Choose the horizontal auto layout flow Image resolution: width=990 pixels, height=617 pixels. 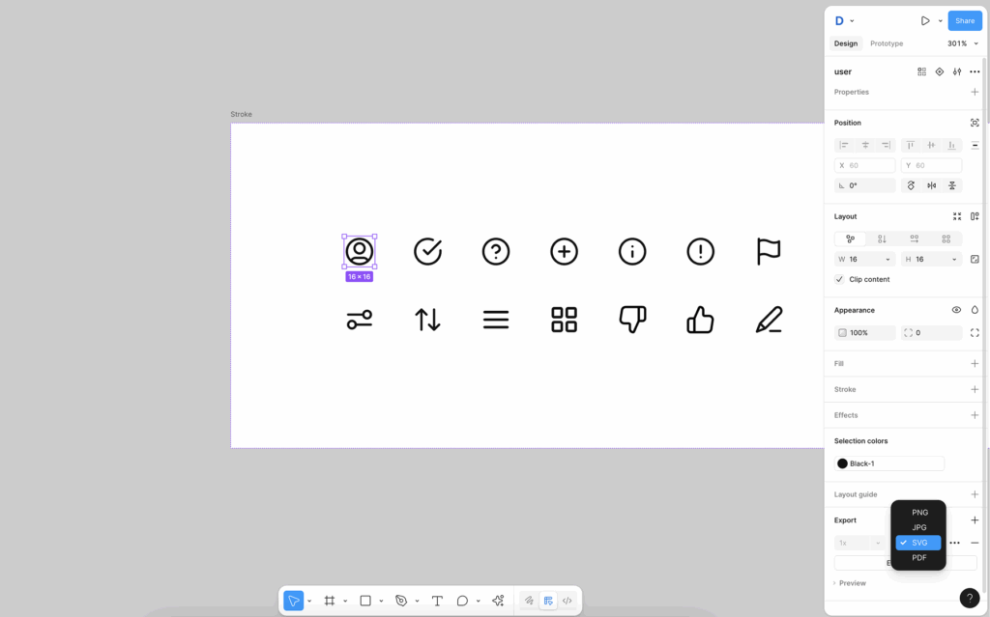click(x=915, y=239)
